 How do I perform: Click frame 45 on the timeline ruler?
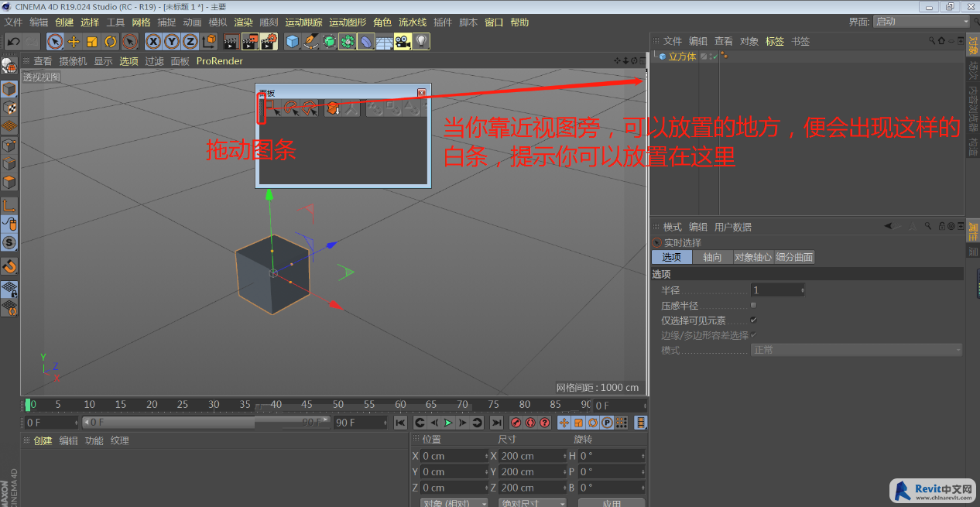coord(307,404)
